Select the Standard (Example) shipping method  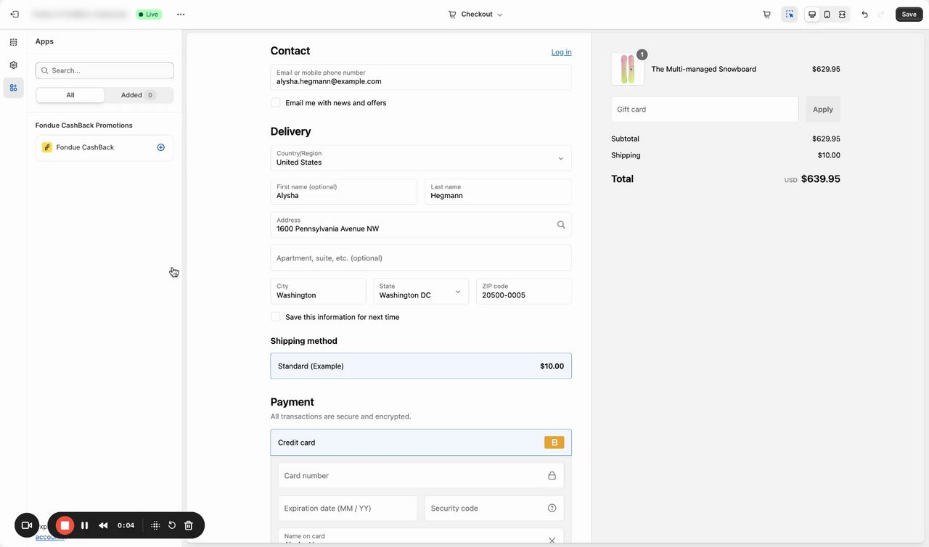click(x=421, y=366)
